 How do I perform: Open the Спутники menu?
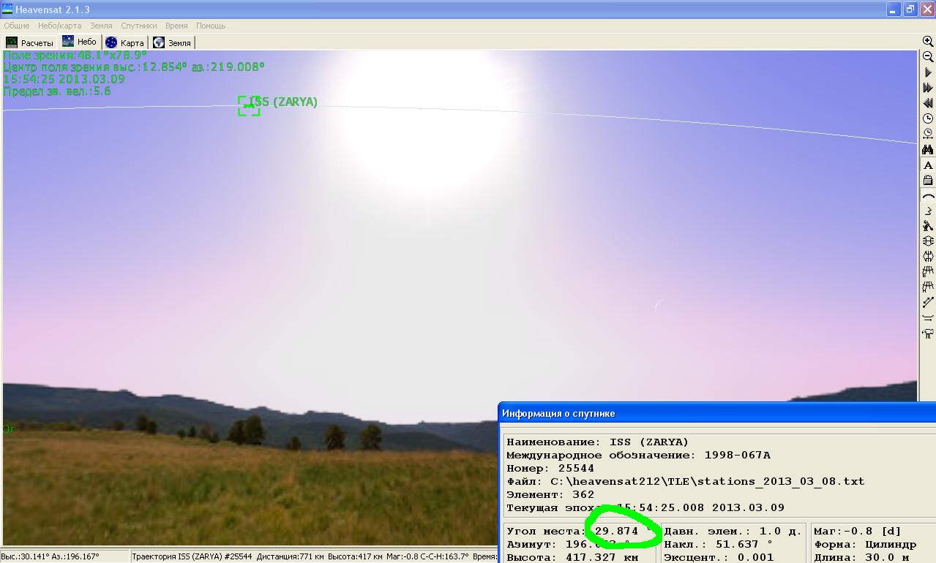pyautogui.click(x=139, y=26)
